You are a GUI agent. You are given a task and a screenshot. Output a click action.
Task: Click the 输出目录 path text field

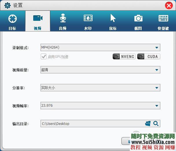click(92, 124)
